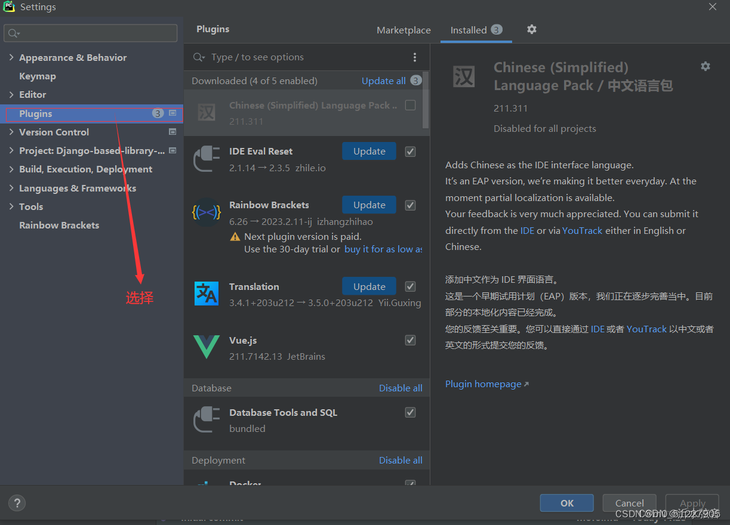
Task: Expand the Version Control node
Action: 11,132
